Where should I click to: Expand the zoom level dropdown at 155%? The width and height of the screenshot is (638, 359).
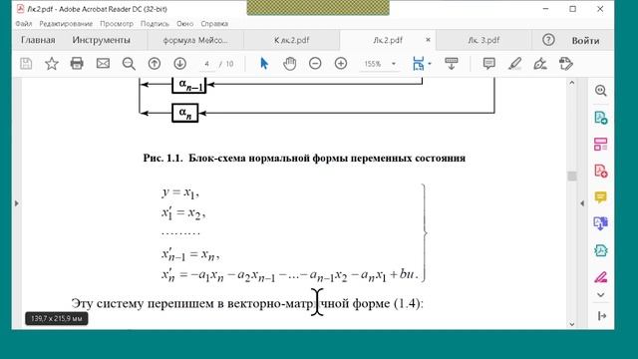tap(394, 64)
